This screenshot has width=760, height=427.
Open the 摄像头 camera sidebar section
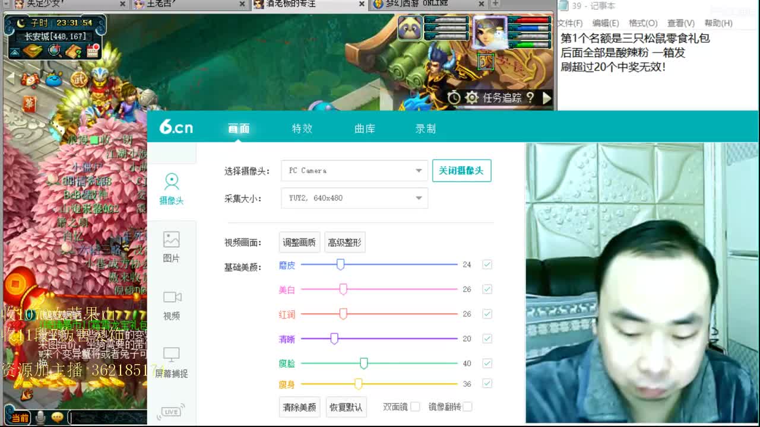pyautogui.click(x=172, y=189)
